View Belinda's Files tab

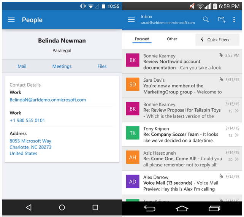(x=102, y=66)
